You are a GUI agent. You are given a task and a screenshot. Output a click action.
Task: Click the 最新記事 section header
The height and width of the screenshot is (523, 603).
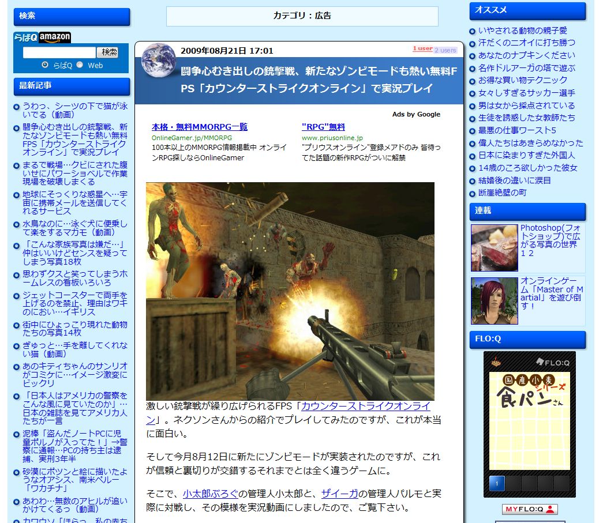coord(72,86)
